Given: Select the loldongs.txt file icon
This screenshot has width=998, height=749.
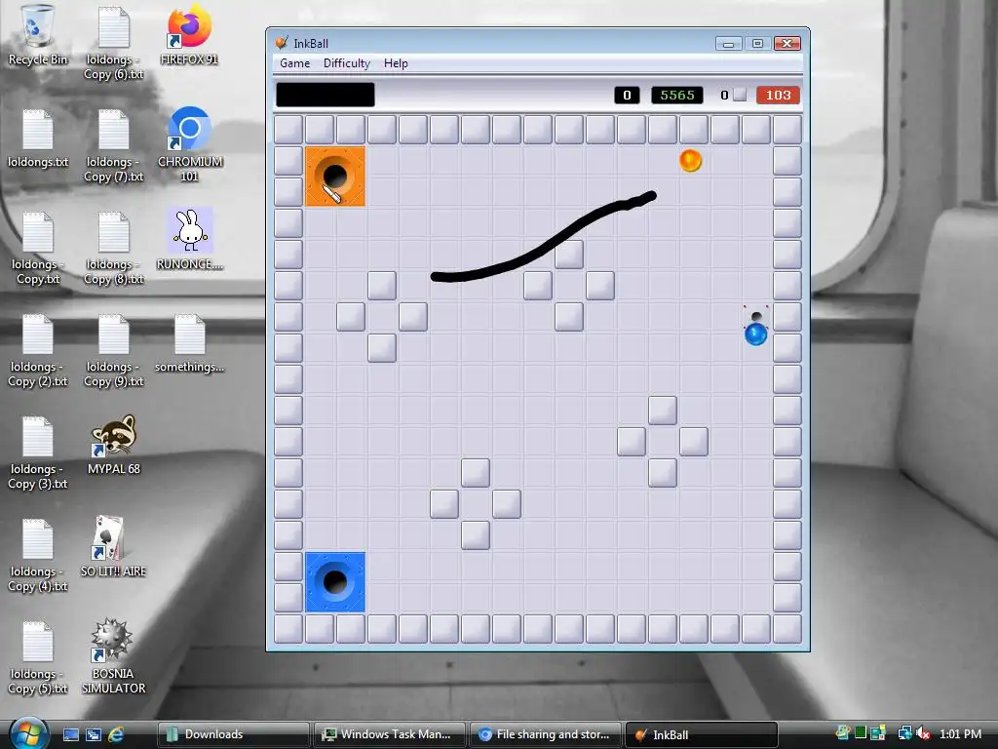Looking at the screenshot, I should [38, 138].
